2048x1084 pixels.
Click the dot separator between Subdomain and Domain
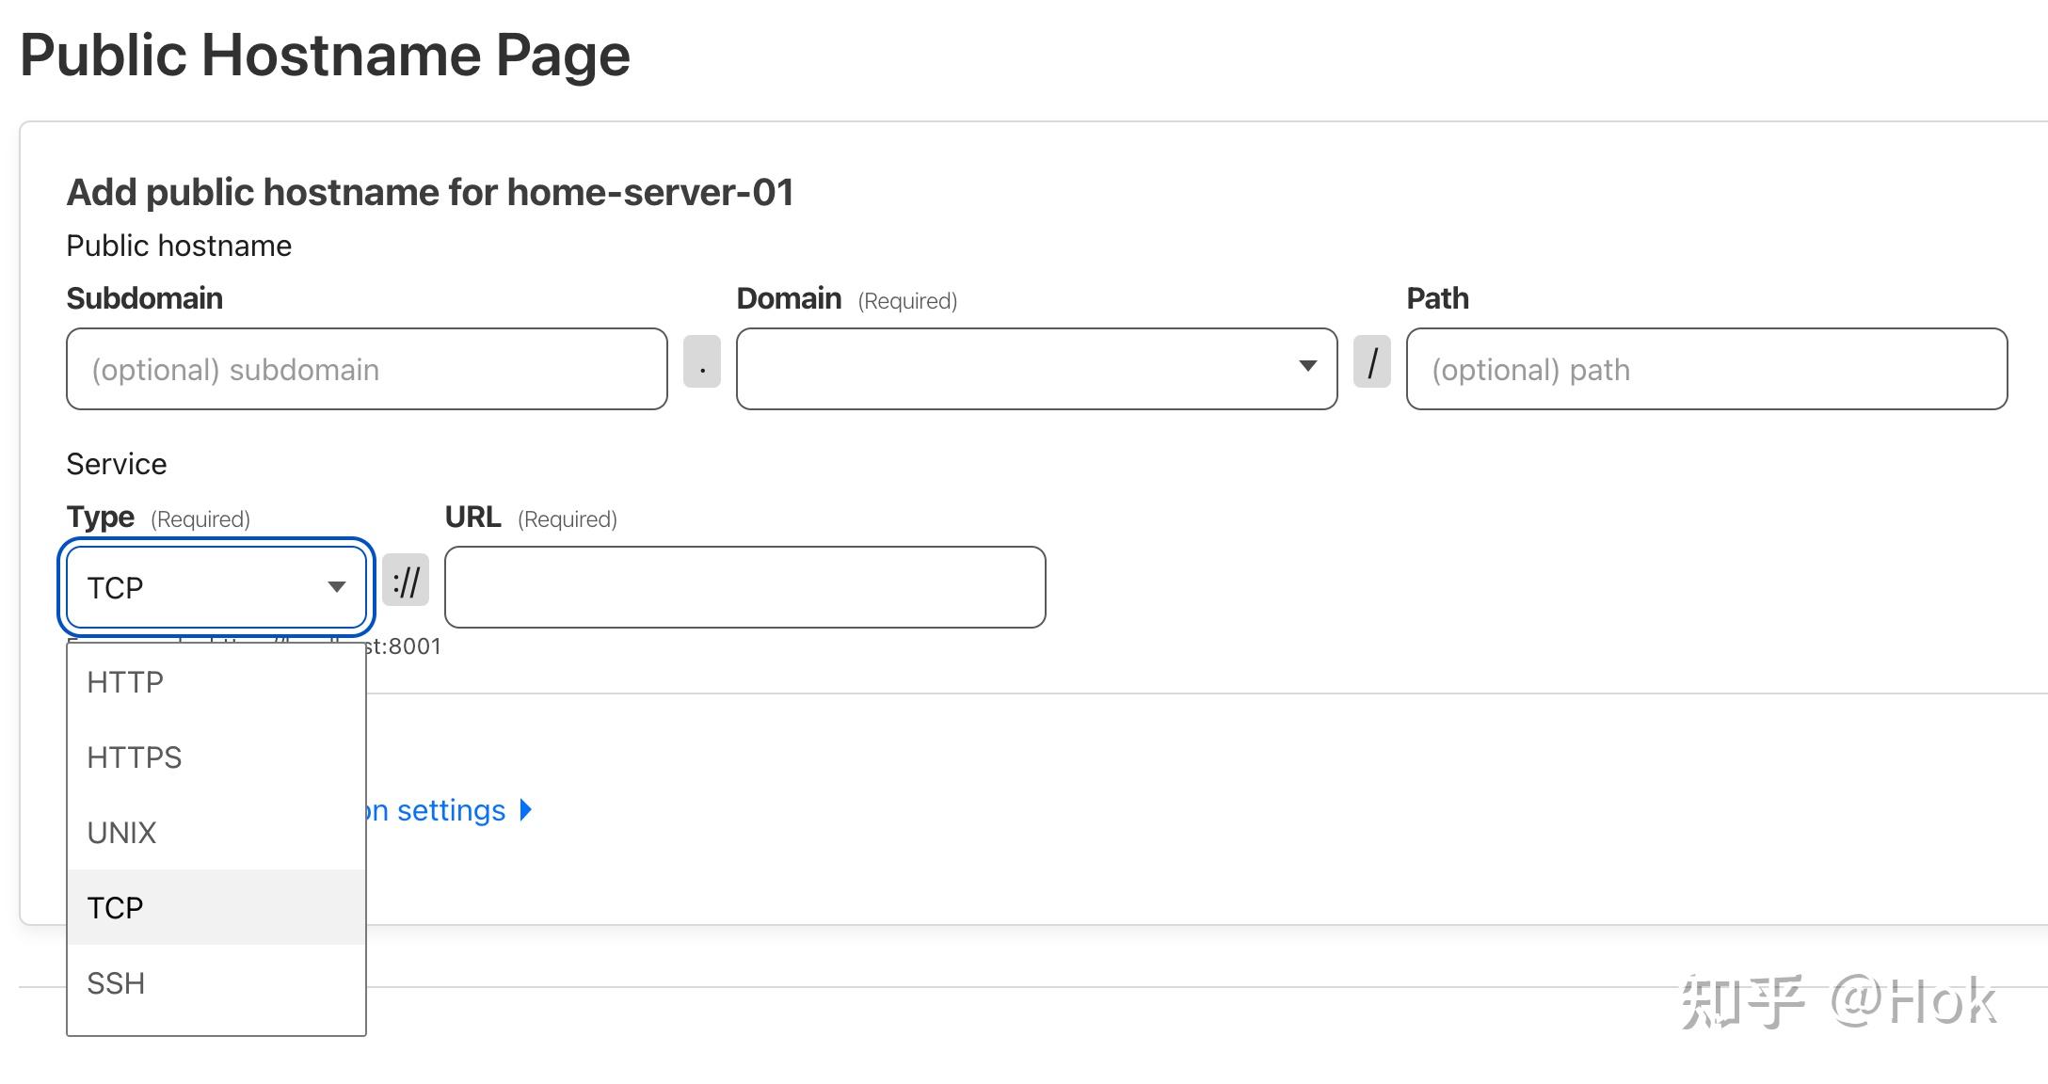(x=702, y=361)
